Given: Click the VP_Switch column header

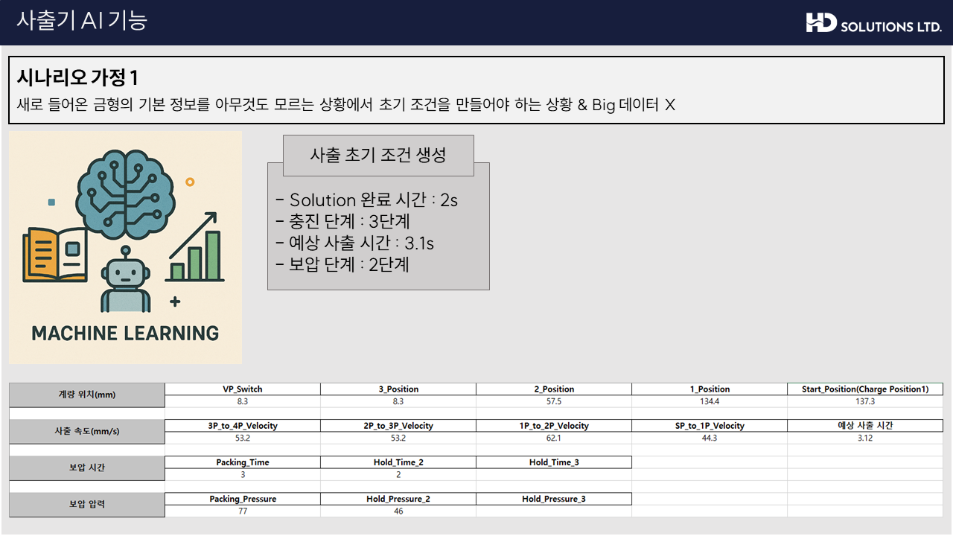Looking at the screenshot, I should coord(243,389).
